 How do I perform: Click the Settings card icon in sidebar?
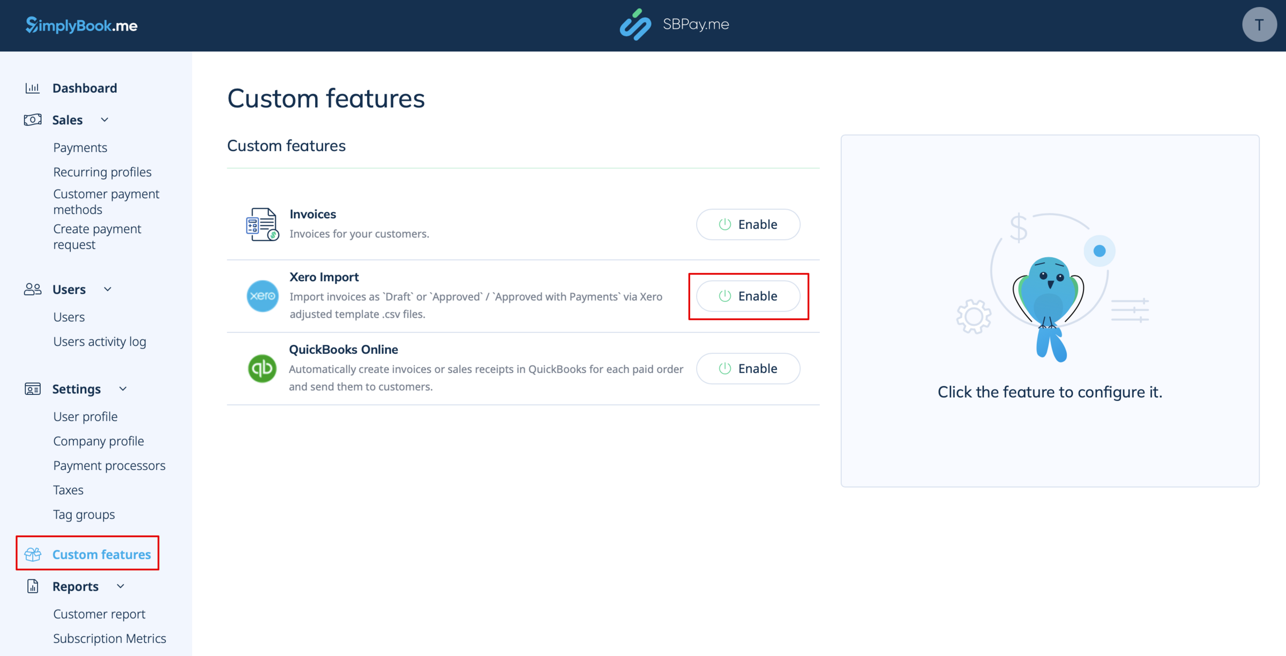click(33, 389)
